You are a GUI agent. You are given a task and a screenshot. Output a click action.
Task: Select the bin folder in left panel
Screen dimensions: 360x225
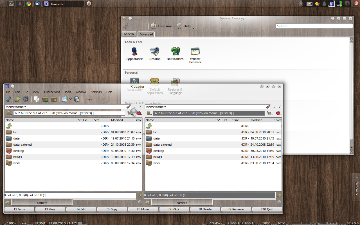click(73, 132)
